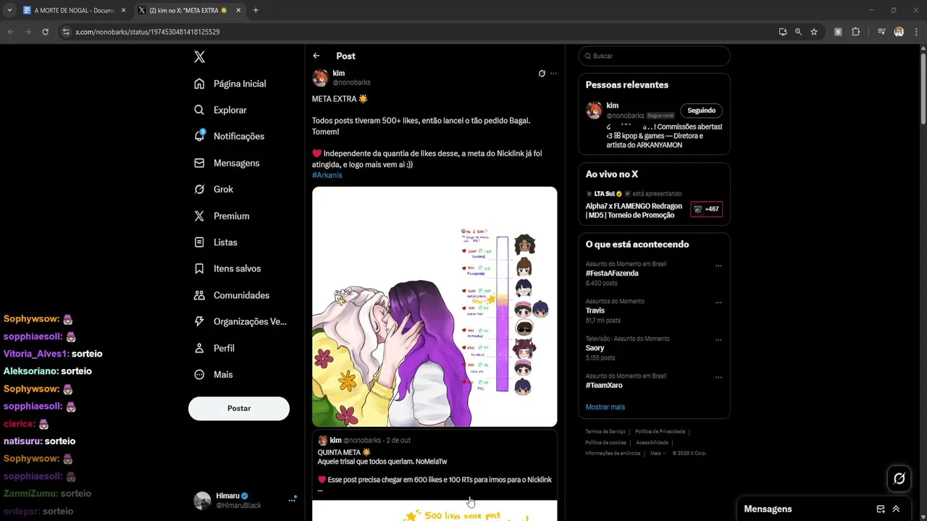
Task: Click the X logo in sidebar
Action: 199,57
